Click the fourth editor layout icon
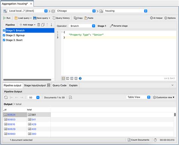179x145 pixels. point(76,79)
